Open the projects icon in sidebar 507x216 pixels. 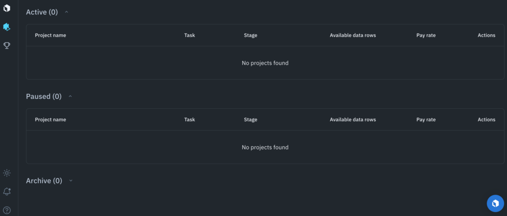click(7, 27)
